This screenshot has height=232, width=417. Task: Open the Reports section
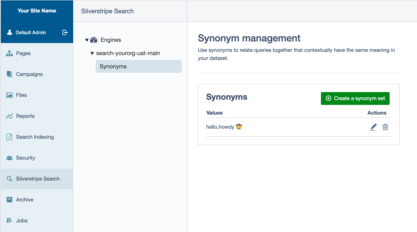click(37, 116)
